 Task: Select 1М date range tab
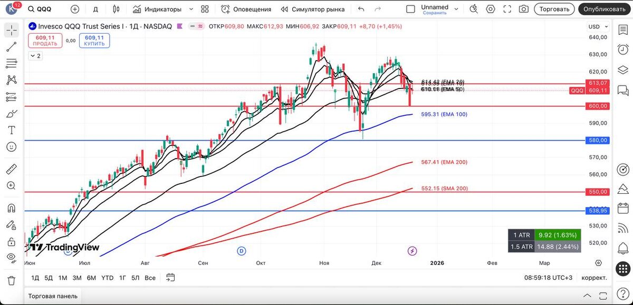point(63,278)
